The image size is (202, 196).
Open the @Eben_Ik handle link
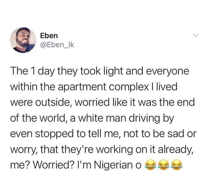(x=57, y=45)
